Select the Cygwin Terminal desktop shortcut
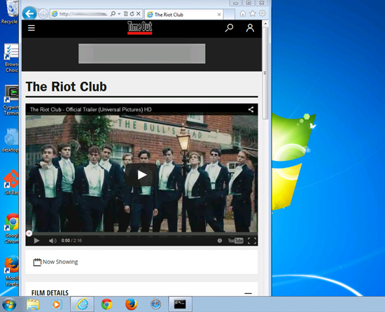Image resolution: width=385 pixels, height=312 pixels. [10, 99]
